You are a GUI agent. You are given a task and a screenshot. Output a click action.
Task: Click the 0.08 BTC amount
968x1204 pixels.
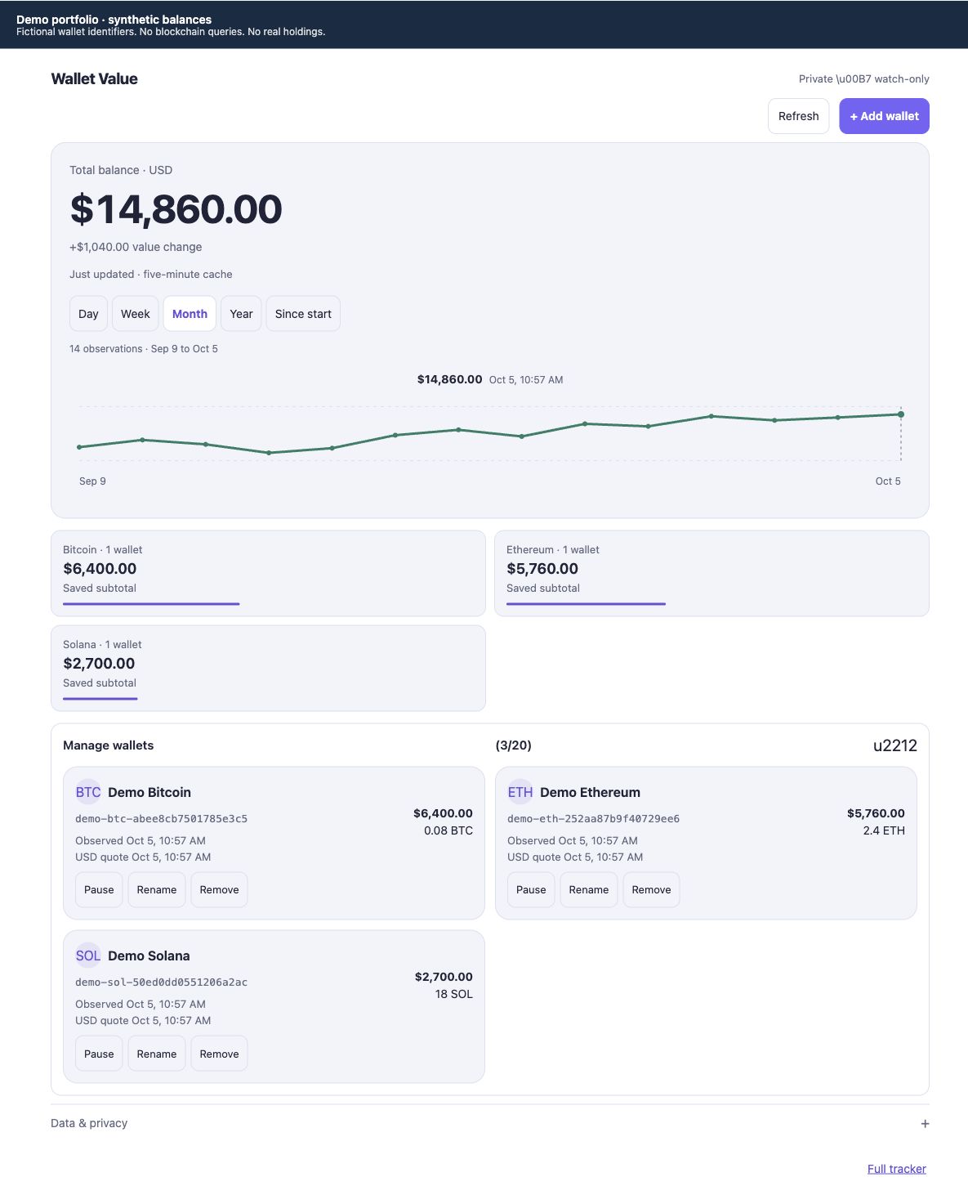[x=448, y=830]
